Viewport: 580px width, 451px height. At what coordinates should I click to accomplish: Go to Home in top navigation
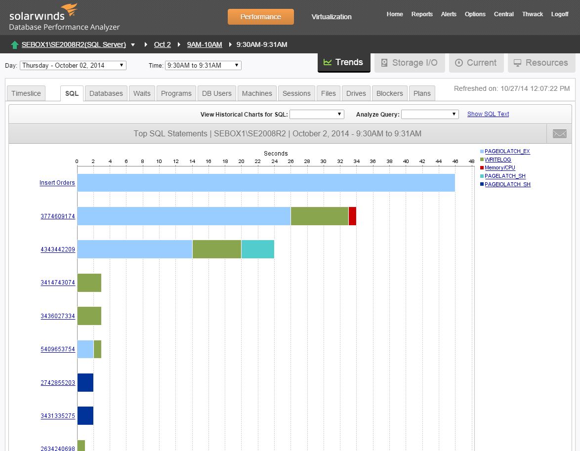395,14
